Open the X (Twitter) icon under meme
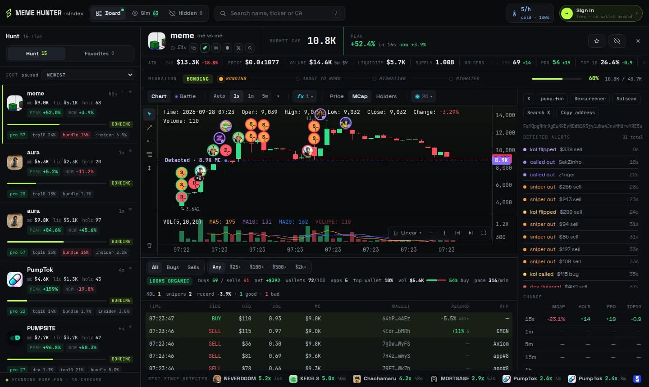The image size is (649, 387). (x=238, y=48)
